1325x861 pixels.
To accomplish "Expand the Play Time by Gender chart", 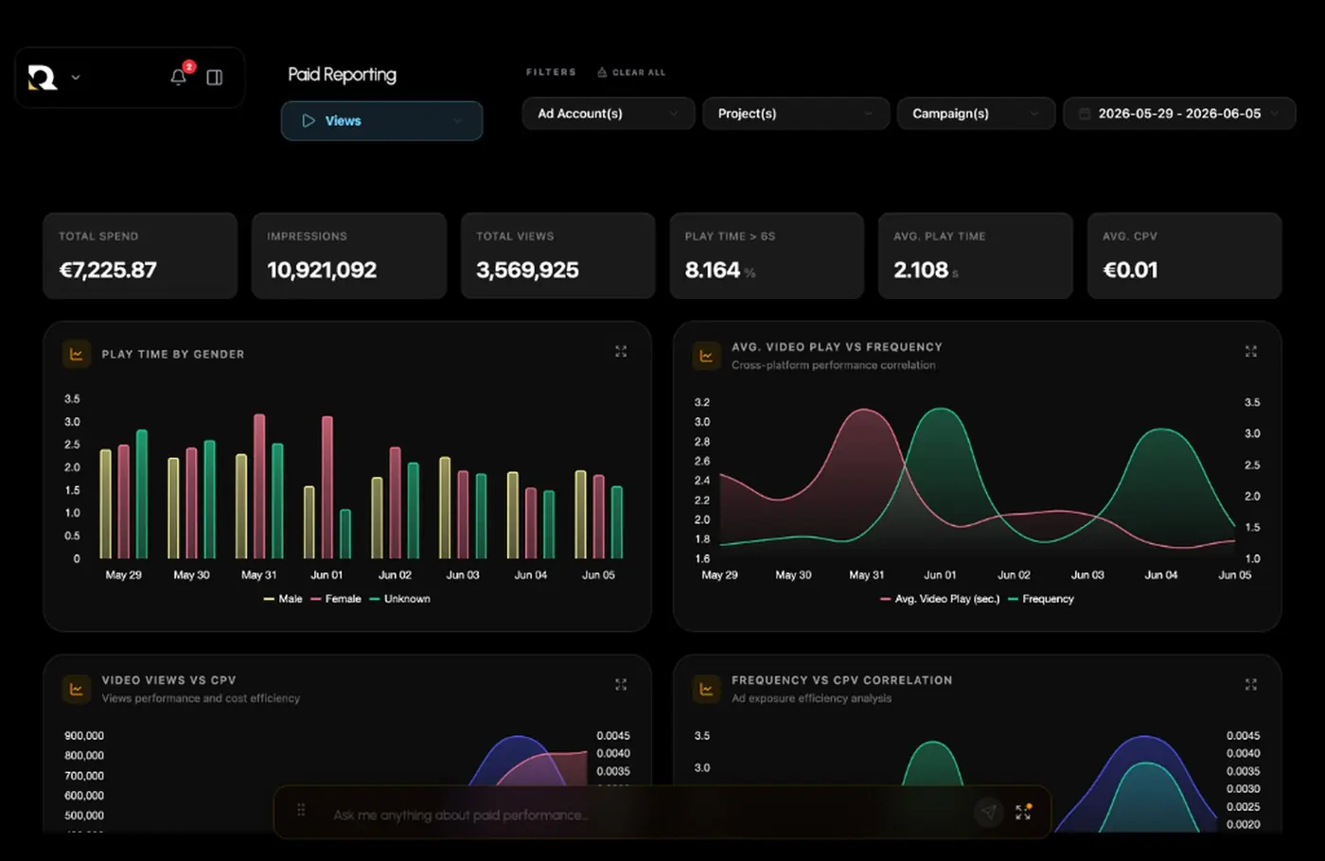I will coord(621,351).
